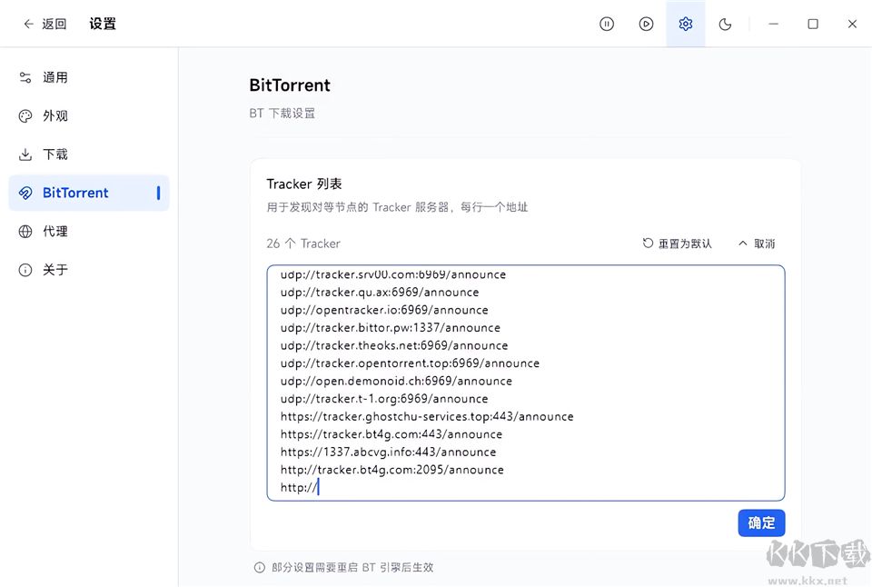Screen dimensions: 872x587
Task: Click the 关于 info icon in sidebar
Action: click(x=24, y=269)
